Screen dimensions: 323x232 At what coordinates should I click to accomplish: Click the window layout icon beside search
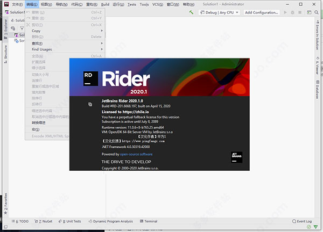click(x=309, y=12)
